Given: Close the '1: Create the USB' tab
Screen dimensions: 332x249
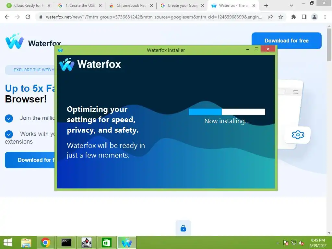Looking at the screenshot, I should click(x=100, y=6).
